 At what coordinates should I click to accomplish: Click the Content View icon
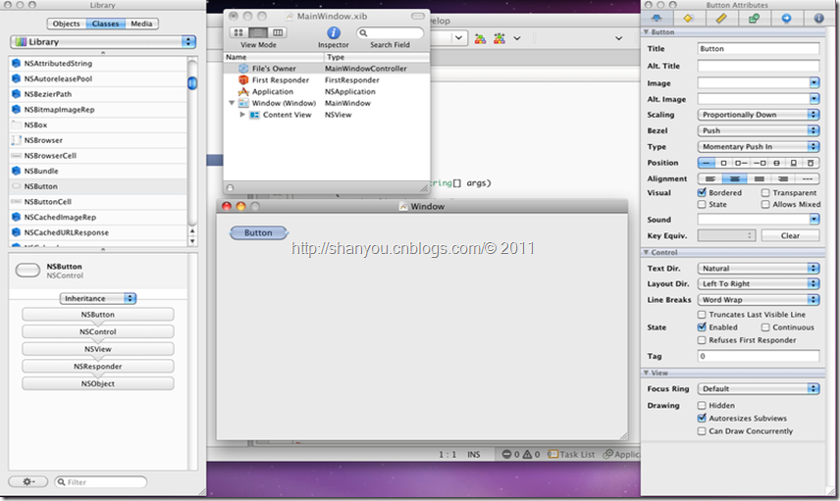click(254, 115)
